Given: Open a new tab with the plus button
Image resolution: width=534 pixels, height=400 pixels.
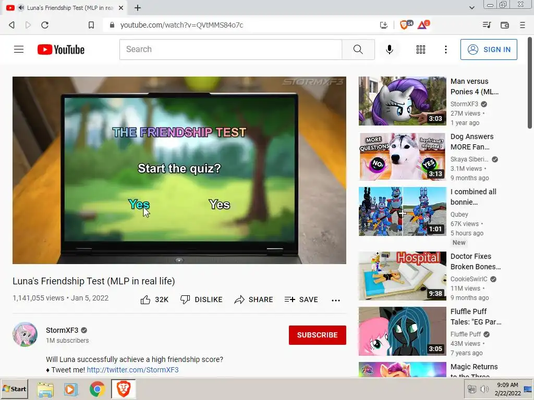Looking at the screenshot, I should pyautogui.click(x=138, y=7).
